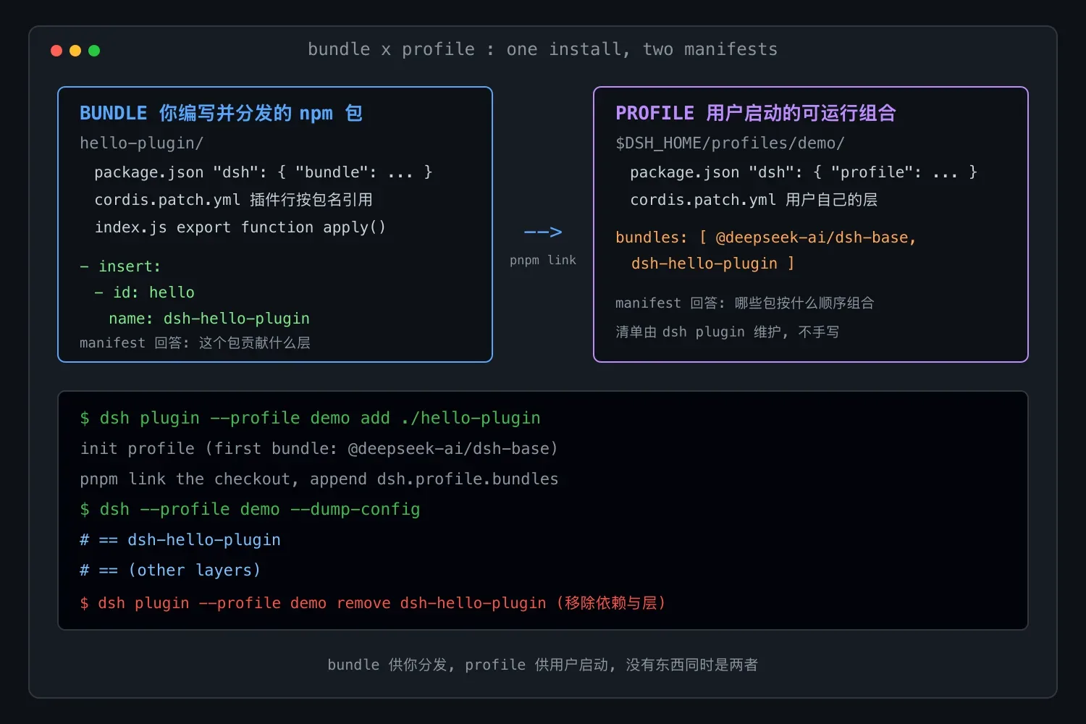Click the '- id: hello' line

coord(144,292)
